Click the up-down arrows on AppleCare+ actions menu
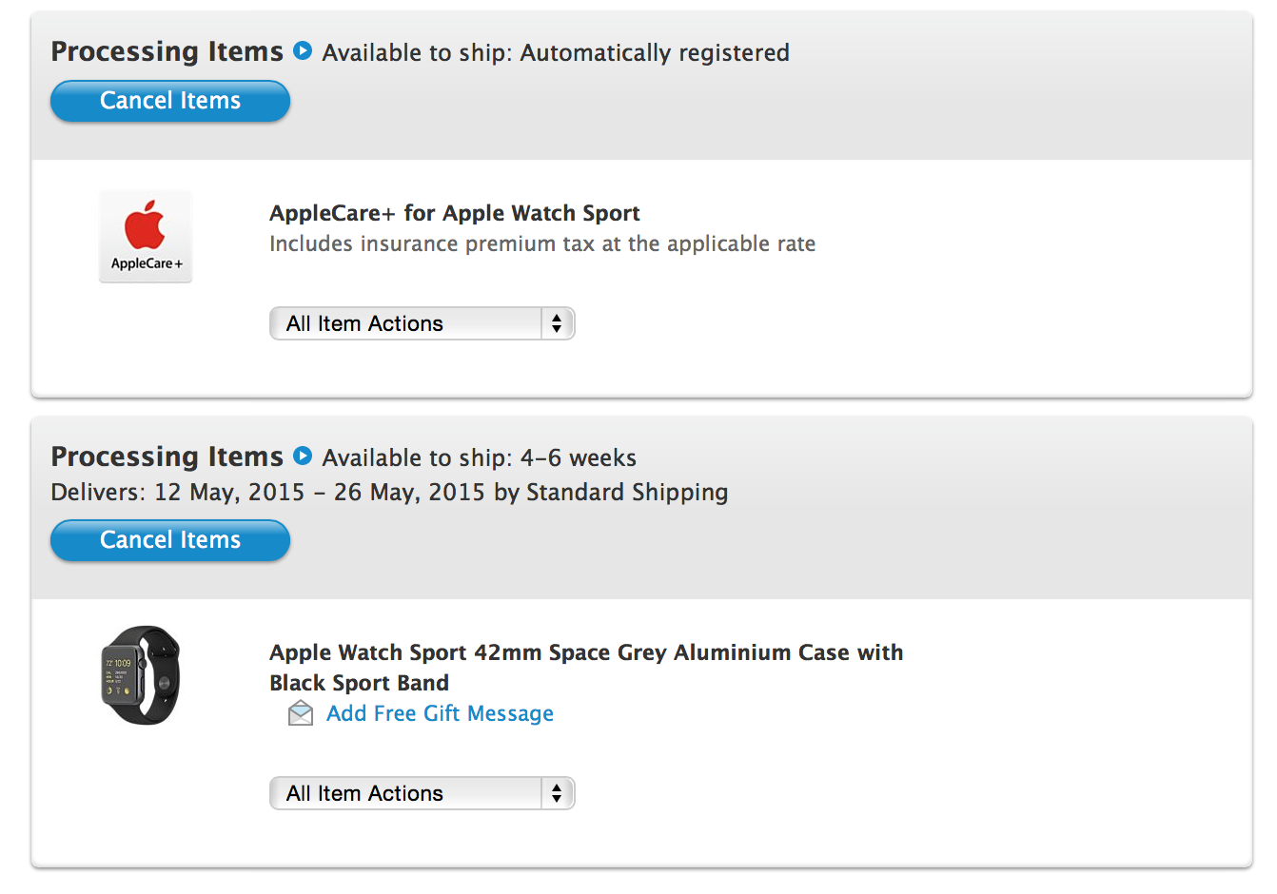1277x894 pixels. click(x=557, y=323)
